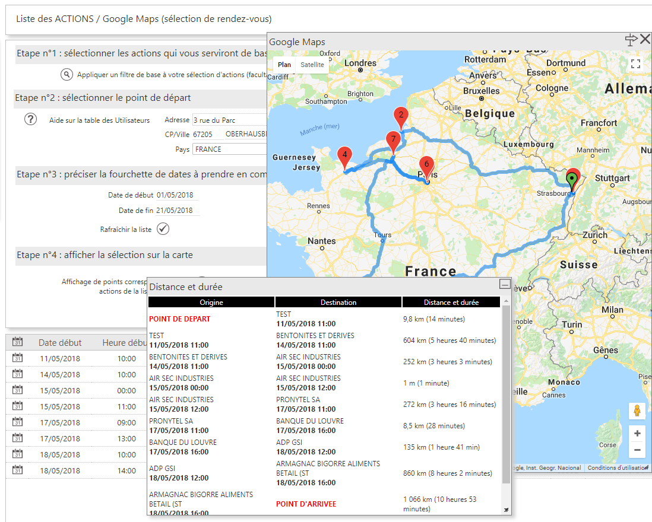
Task: Click the 135 km (1 heure 41 min) cell
Action: pos(441,447)
